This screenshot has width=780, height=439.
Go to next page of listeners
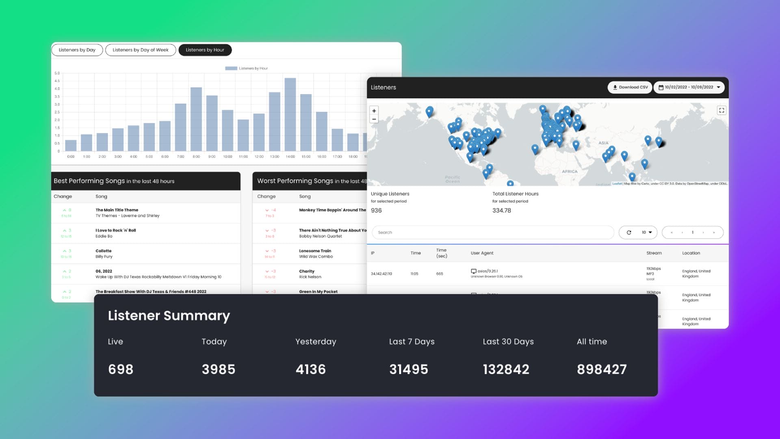click(703, 233)
